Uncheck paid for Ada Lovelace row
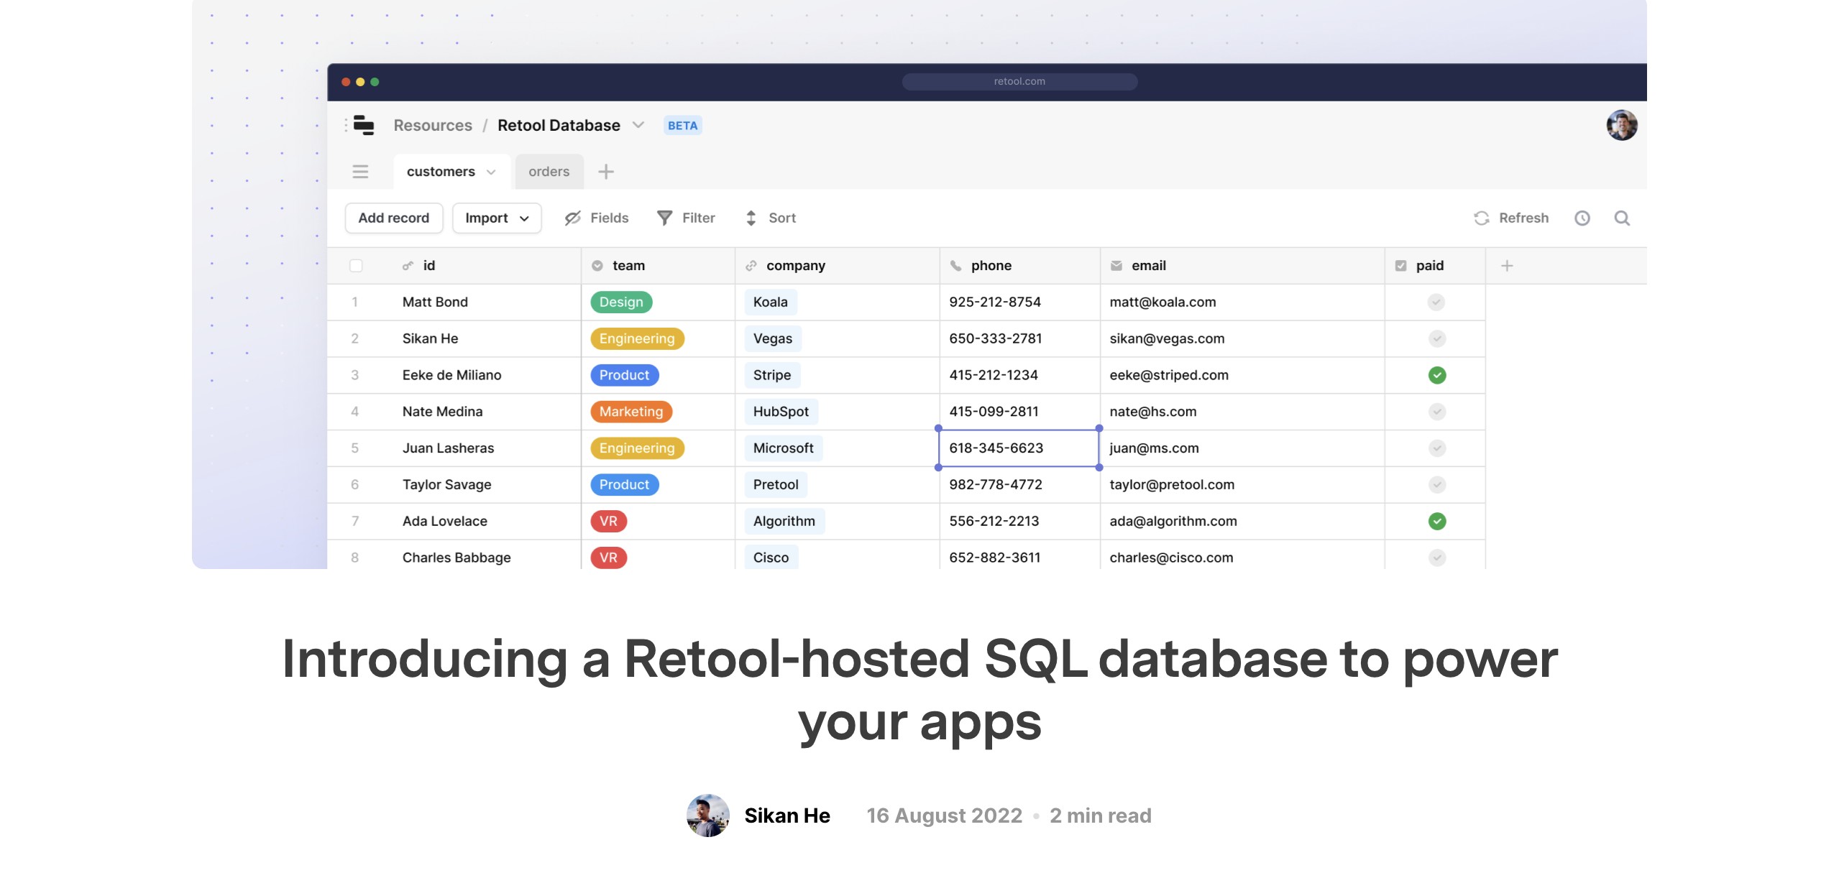 tap(1436, 522)
